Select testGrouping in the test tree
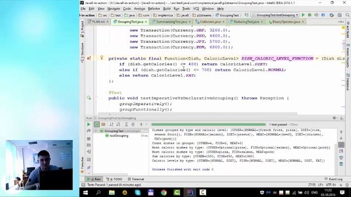 [x=119, y=136]
